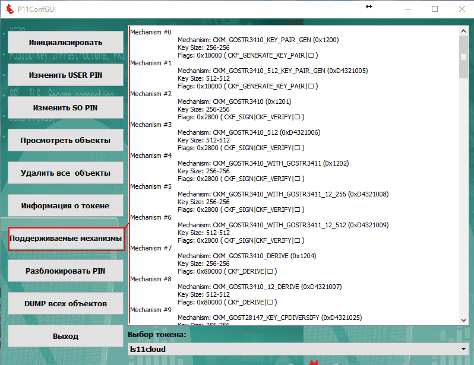
Task: Click the Mechanism #2 heading
Action: coord(150,94)
